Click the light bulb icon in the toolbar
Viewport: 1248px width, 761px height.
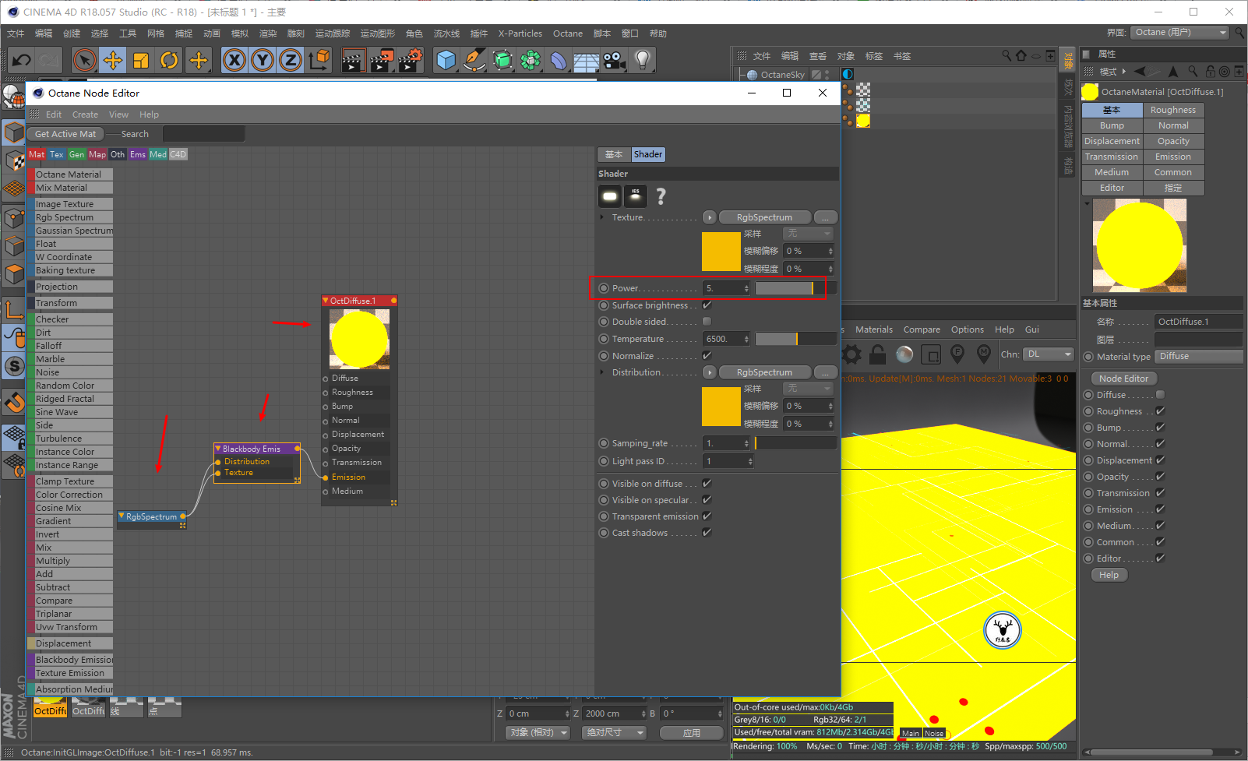click(x=642, y=60)
